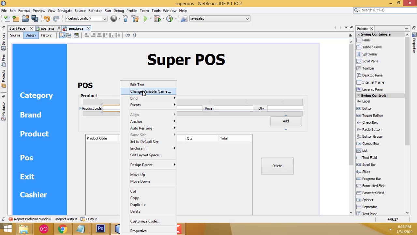Open the Refactor menu
417x235 pixels.
(95, 11)
